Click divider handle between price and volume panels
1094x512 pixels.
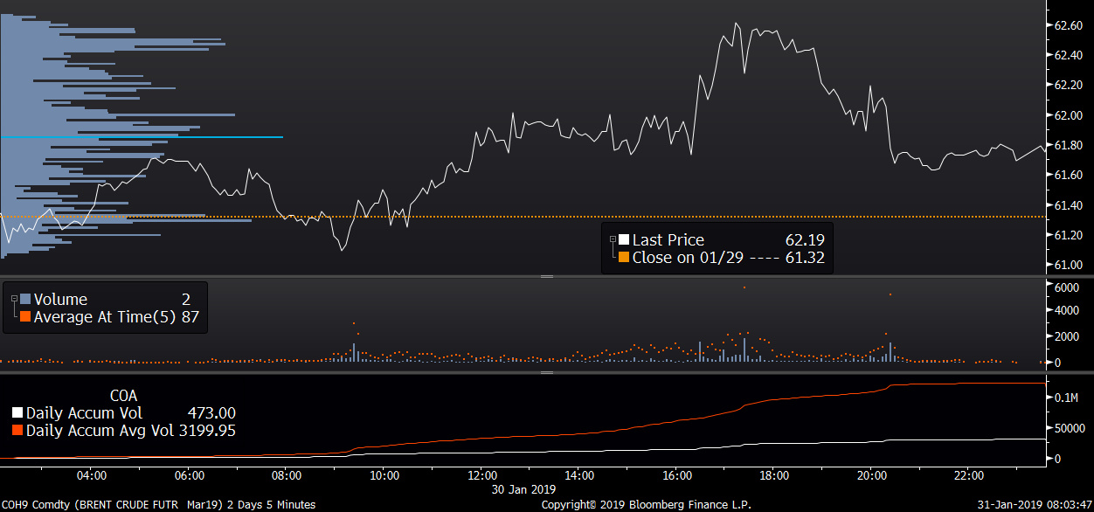(547, 277)
